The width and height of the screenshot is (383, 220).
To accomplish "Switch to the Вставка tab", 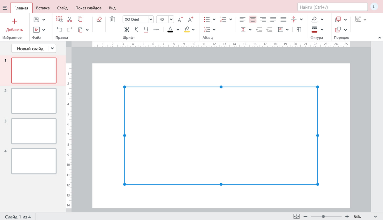I will tap(43, 8).
